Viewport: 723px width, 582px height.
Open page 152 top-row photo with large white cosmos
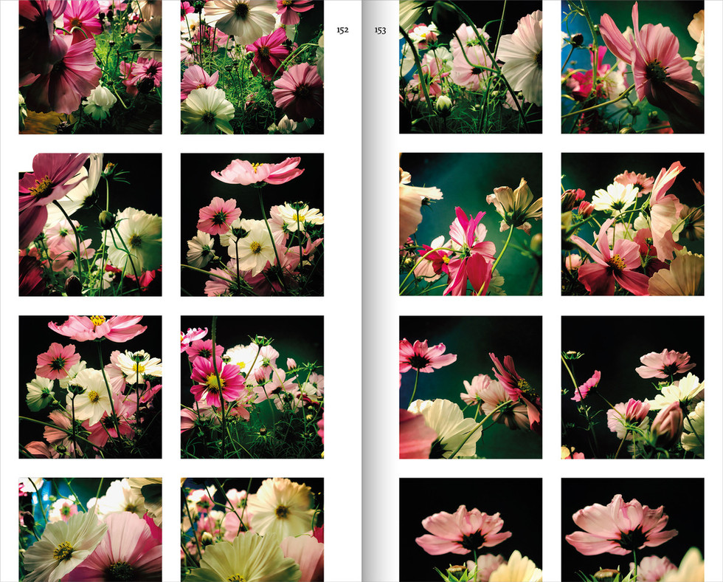(x=252, y=67)
